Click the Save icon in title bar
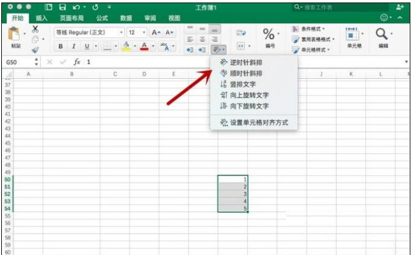Image resolution: width=411 pixels, height=255 pixels. (x=63, y=7)
